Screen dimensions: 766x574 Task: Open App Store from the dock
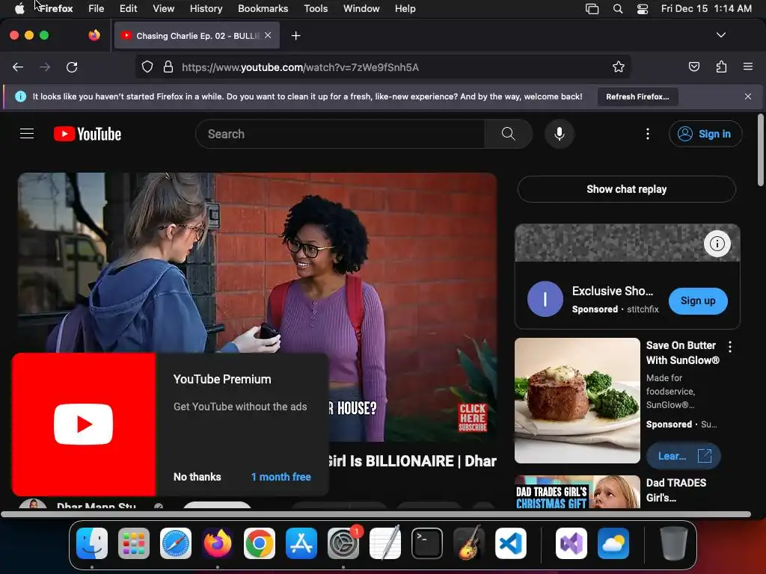[x=301, y=543]
